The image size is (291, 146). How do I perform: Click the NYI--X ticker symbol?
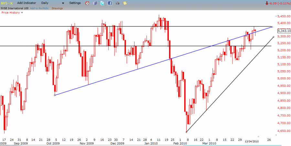[7, 3]
